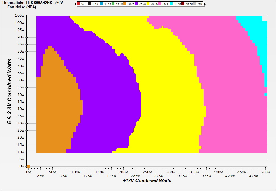276x191 pixels.
Task: Click the dark red 45-50 legend swatch
Action: click(x=183, y=4)
